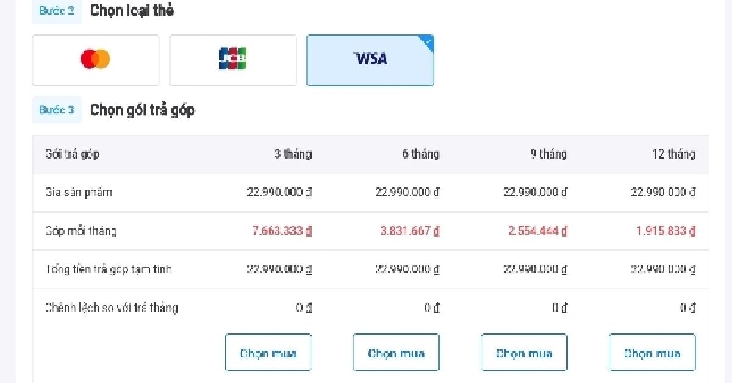
Task: Click Chọn mua for the 6 tháng package
Action: tap(396, 353)
